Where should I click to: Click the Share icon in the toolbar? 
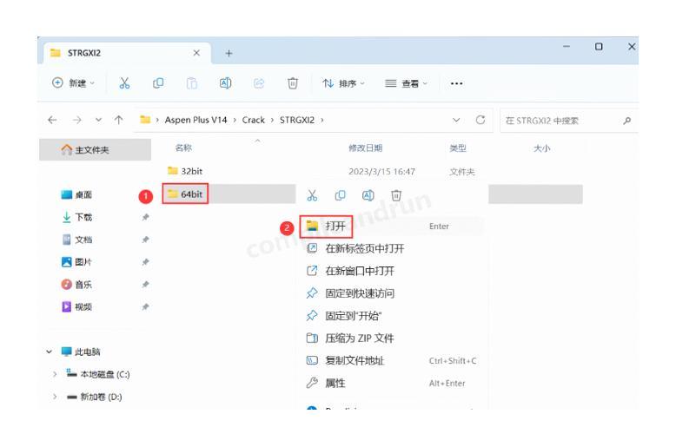click(x=259, y=83)
